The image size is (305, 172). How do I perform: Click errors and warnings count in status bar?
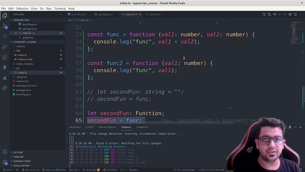point(74,170)
